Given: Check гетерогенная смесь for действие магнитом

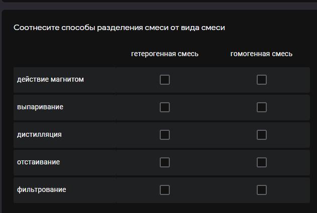Looking at the screenshot, I should 165,80.
